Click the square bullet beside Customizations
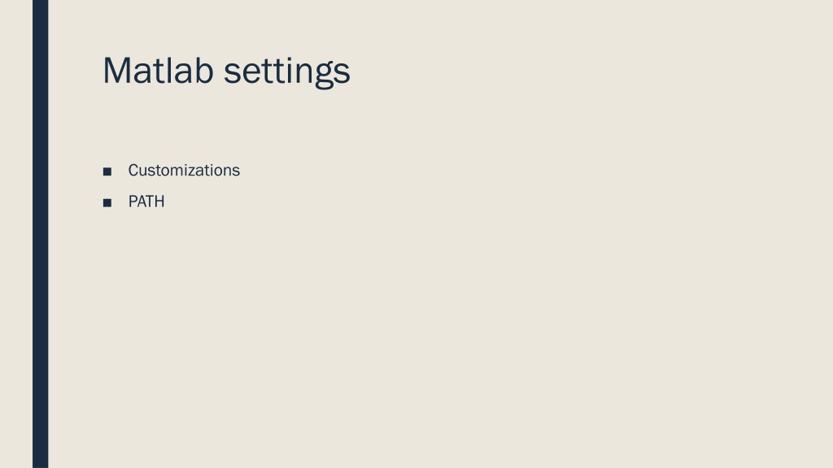Viewport: 833px width, 468px height. 107,171
